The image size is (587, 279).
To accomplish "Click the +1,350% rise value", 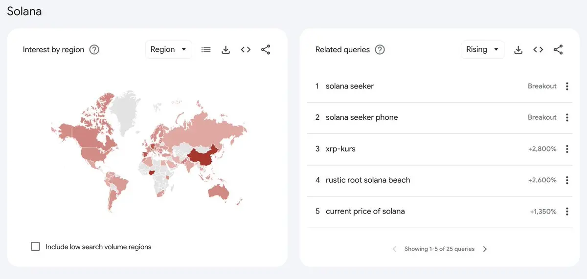I will [x=543, y=211].
